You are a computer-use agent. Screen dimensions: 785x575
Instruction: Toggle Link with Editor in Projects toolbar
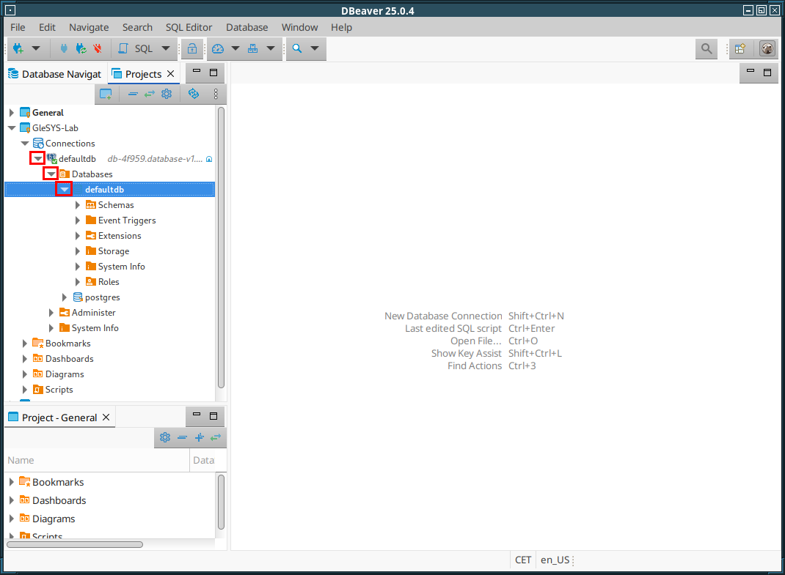(150, 94)
